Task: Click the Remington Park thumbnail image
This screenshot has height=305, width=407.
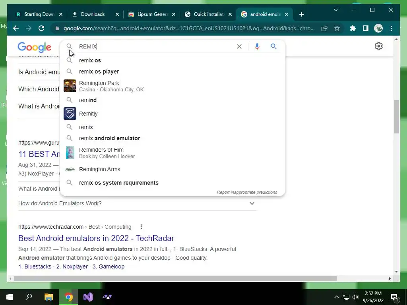Action: point(70,86)
